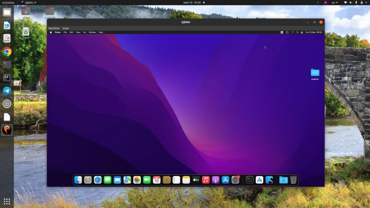Screen dimensions: 370x208
Task: Open Contacts in the macOS dock
Action: 166,180
